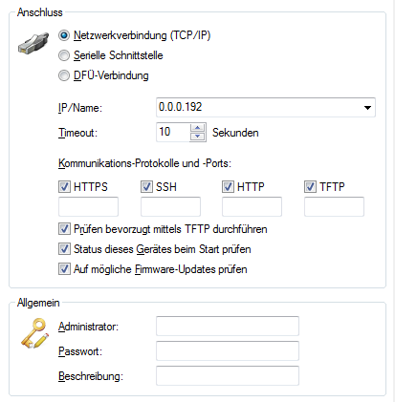Open the IP/Name dropdown arrow
The width and height of the screenshot is (395, 402).
pos(367,108)
